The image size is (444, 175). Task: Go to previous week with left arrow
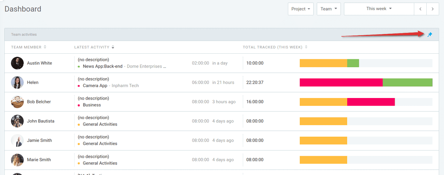tap(420, 9)
